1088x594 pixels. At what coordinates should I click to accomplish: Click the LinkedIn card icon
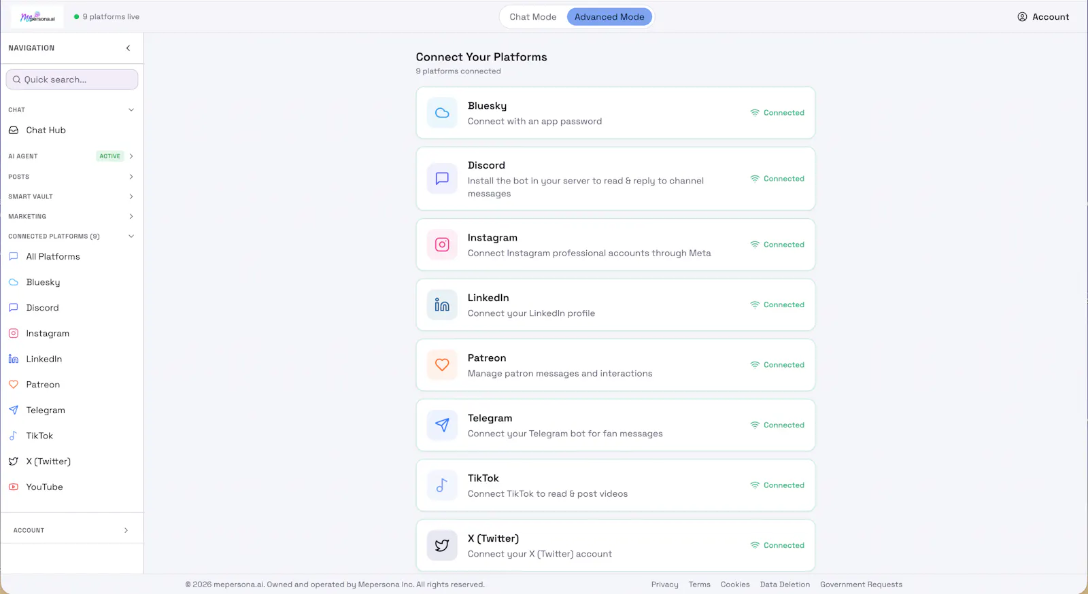[x=442, y=305]
